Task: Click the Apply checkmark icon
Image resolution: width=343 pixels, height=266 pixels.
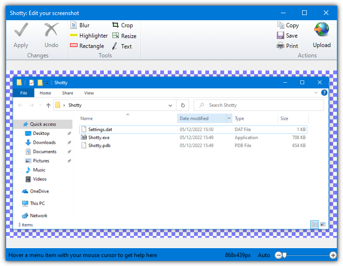Action: pyautogui.click(x=21, y=30)
